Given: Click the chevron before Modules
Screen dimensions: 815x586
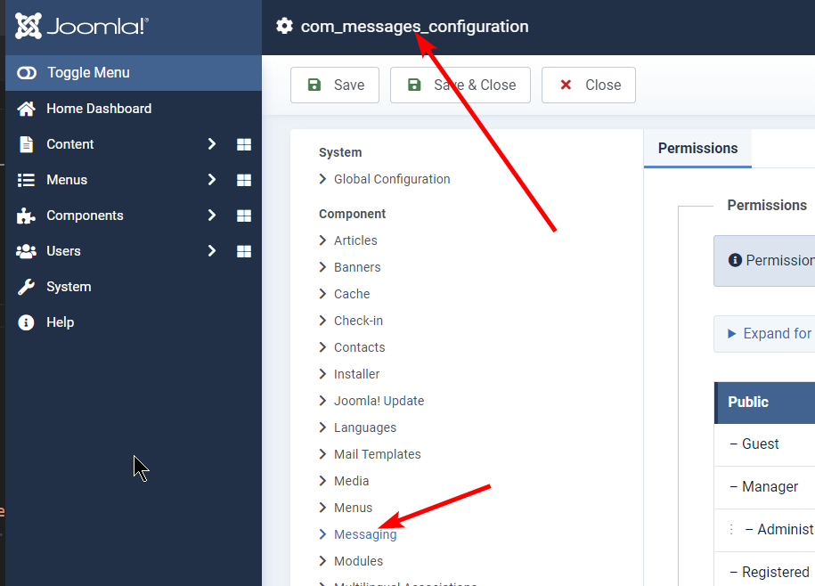Looking at the screenshot, I should (322, 561).
